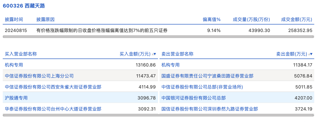Sort by 卖出金额 using the sort arrows
318x122 pixels.
310,54
